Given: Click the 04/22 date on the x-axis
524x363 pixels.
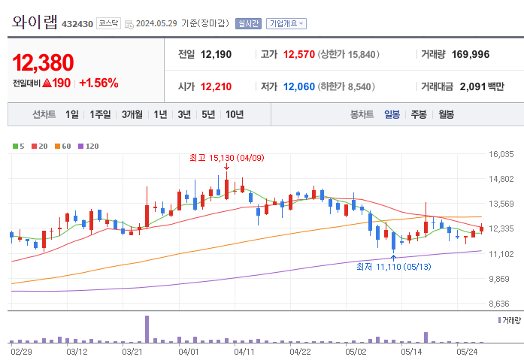Looking at the screenshot, I should [300, 352].
